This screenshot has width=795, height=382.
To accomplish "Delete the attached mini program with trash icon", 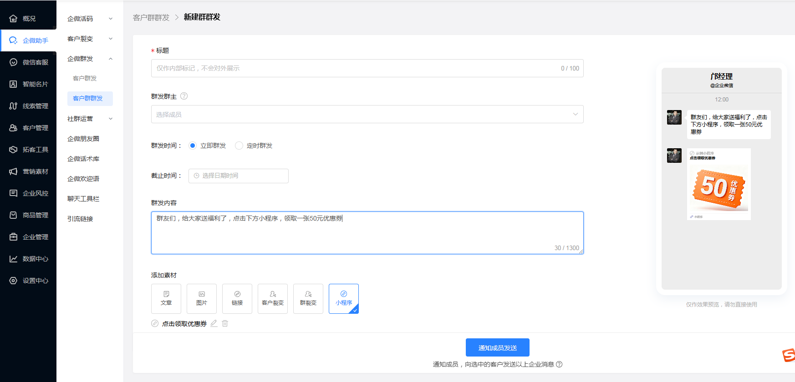I will (225, 323).
